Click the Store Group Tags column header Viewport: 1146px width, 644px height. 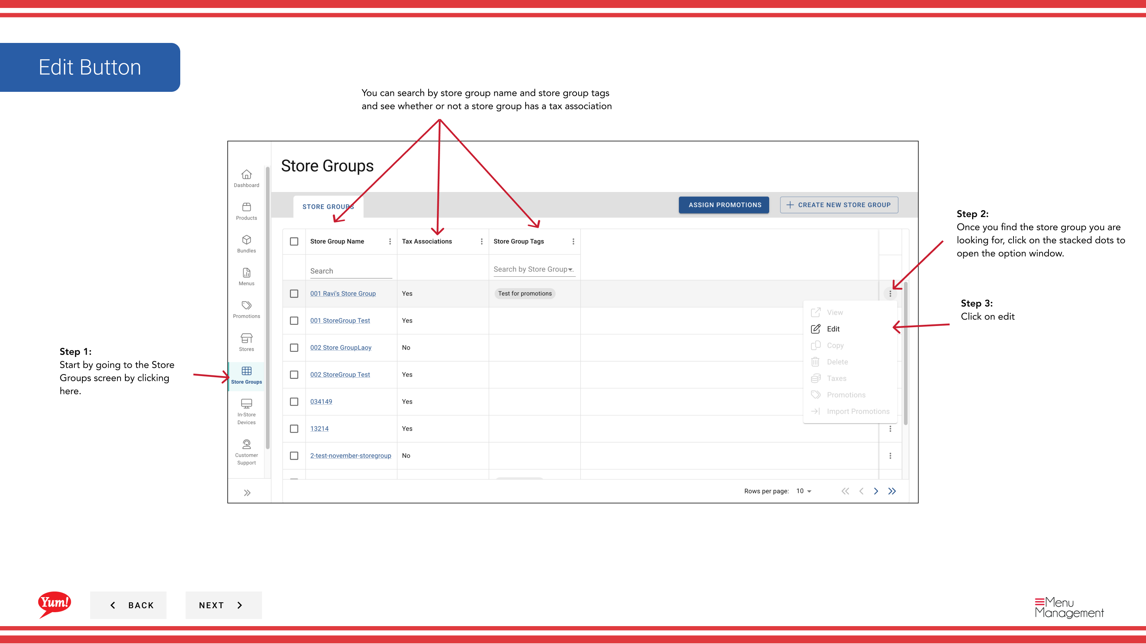point(519,241)
